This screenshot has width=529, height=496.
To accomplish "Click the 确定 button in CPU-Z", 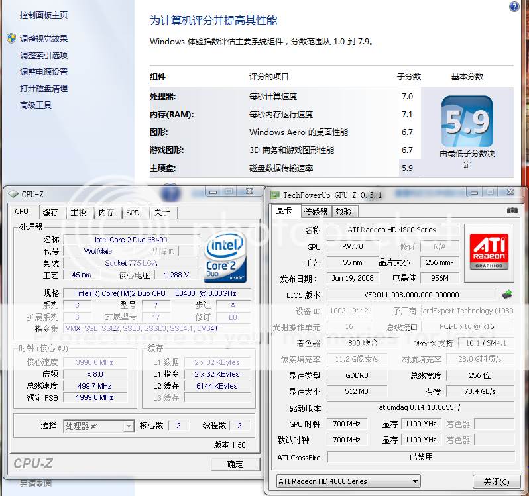I will 235,464.
